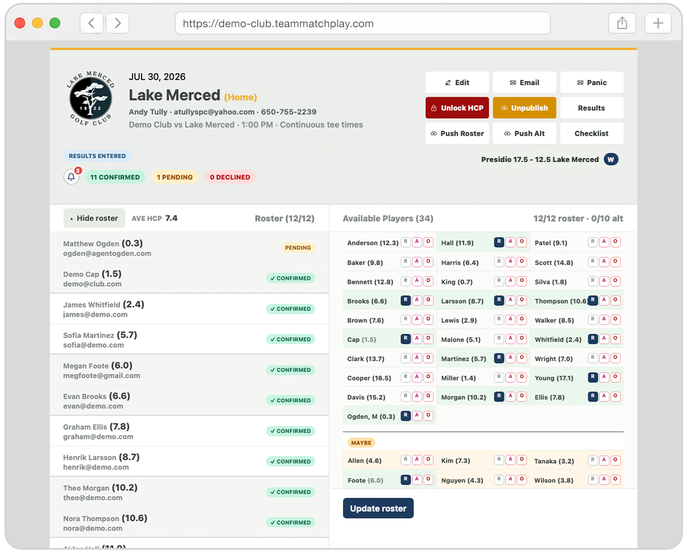Viewport: 687px width, 552px height.
Task: Click the browser address bar
Action: click(x=363, y=23)
